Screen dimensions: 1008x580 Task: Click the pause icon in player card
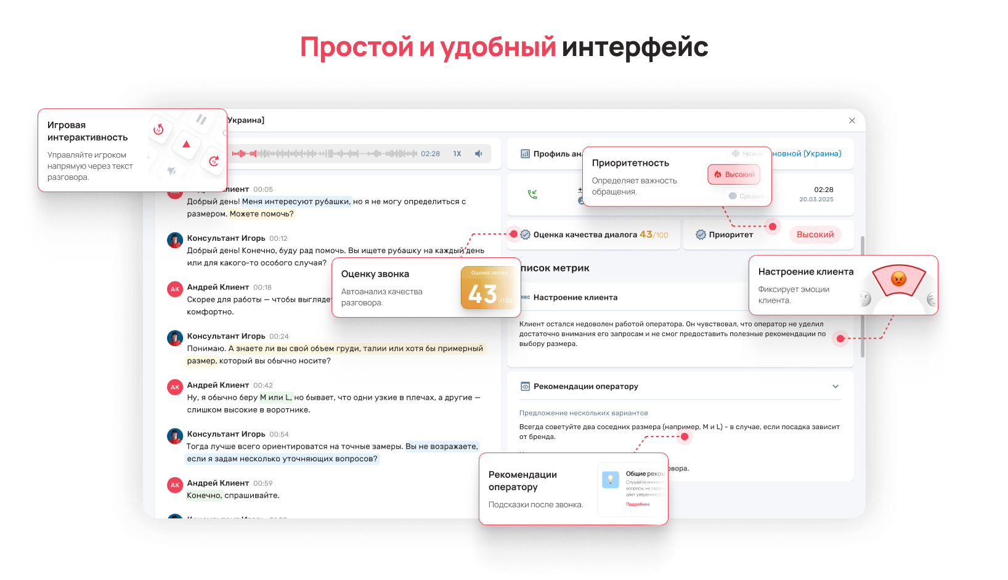tap(201, 119)
